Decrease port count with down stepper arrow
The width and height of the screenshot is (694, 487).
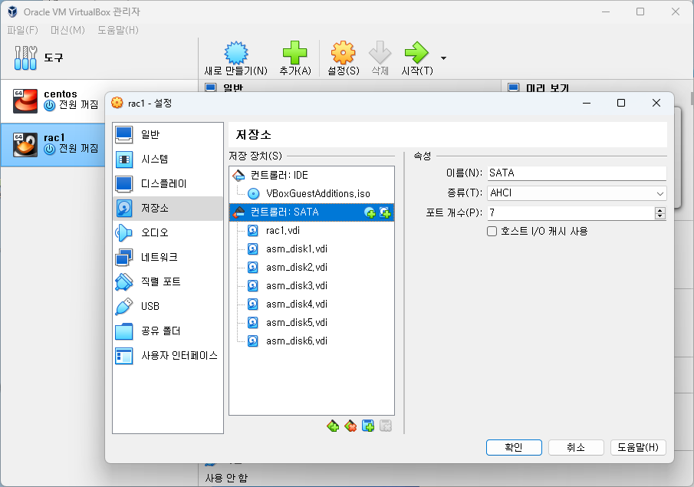(x=660, y=216)
